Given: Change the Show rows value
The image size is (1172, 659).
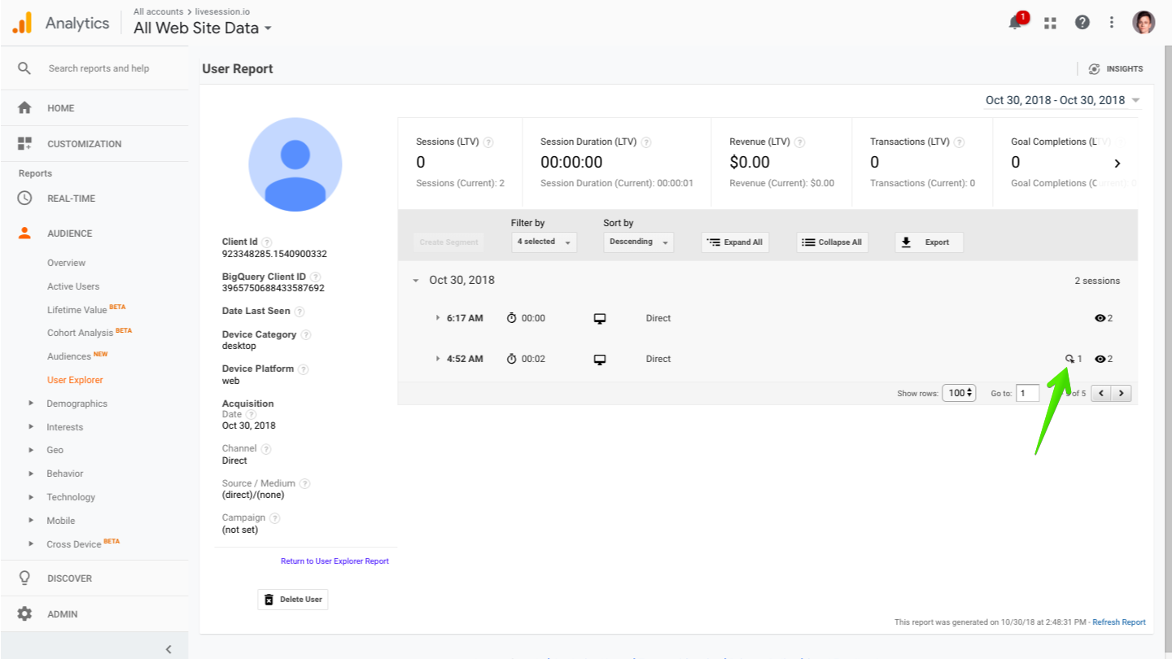Looking at the screenshot, I should point(959,393).
